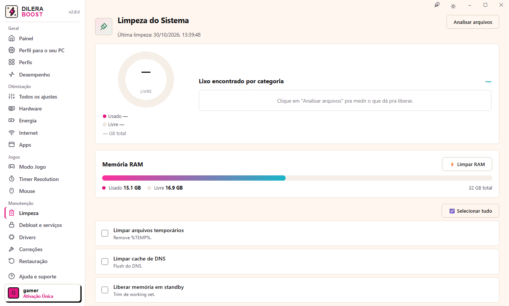
Task: Open the Debloat e serviços lock icon
Action: 12,225
